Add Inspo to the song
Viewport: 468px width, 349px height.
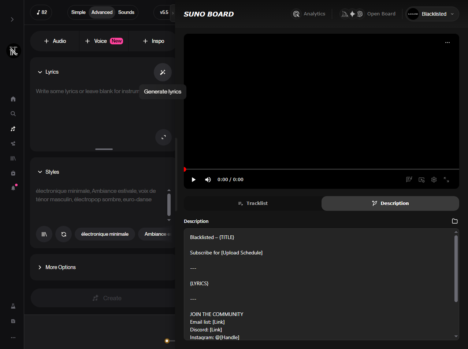[x=153, y=41]
